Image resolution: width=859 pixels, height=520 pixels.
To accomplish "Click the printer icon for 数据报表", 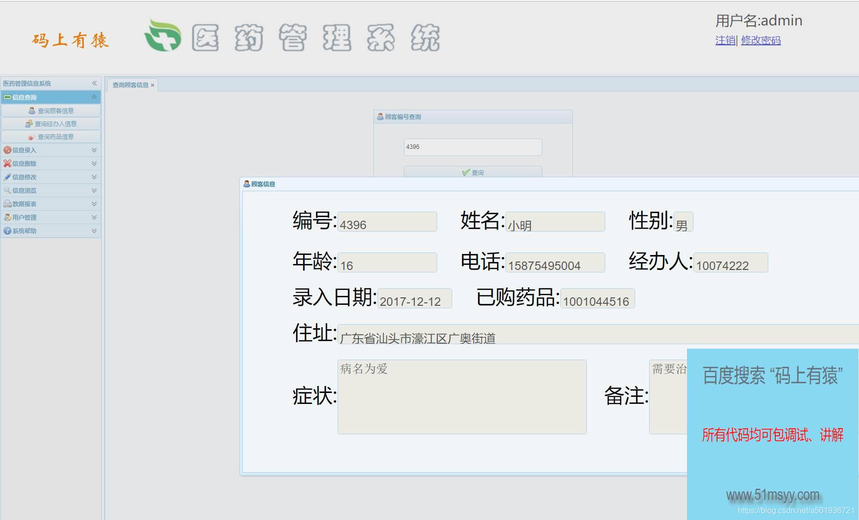I will pos(7,204).
